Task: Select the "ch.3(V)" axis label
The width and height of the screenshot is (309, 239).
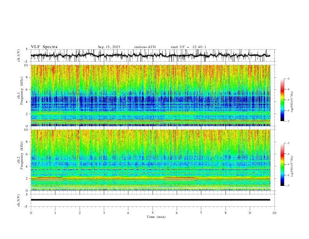Action: point(19,200)
